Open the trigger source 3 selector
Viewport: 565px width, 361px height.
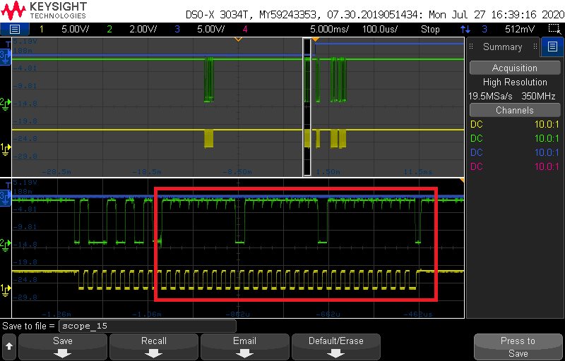(x=484, y=29)
